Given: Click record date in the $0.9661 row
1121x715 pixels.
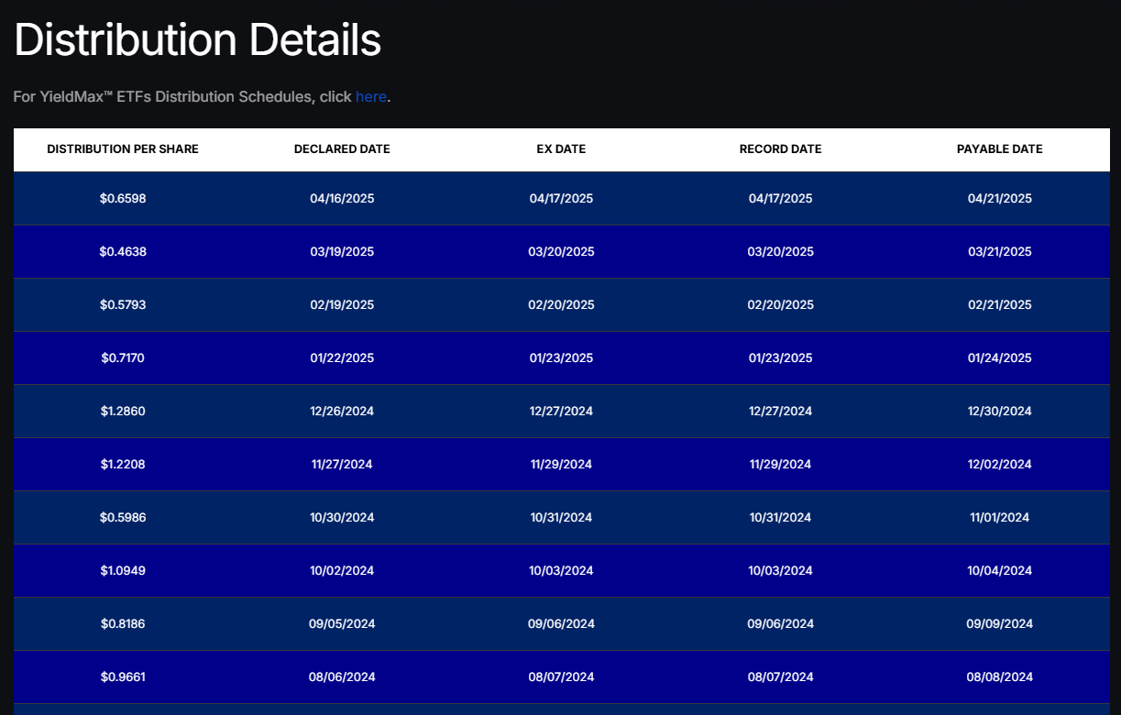Looking at the screenshot, I should point(781,676).
